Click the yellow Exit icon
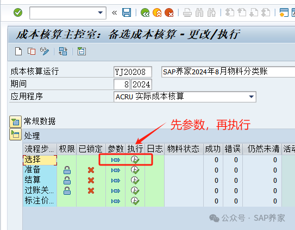The height and width of the screenshot is (230, 295). [x=157, y=12]
